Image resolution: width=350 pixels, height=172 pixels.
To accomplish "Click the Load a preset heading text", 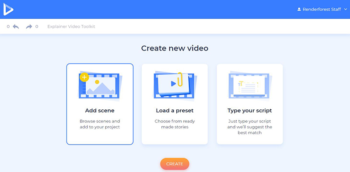I will [175, 111].
